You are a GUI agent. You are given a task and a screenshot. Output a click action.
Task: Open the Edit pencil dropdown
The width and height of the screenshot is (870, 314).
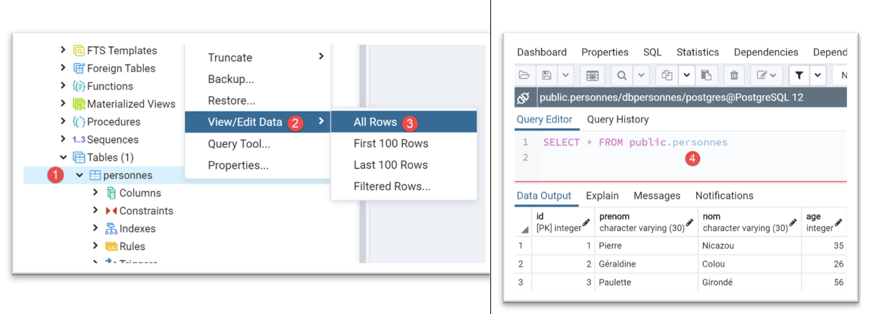(766, 75)
